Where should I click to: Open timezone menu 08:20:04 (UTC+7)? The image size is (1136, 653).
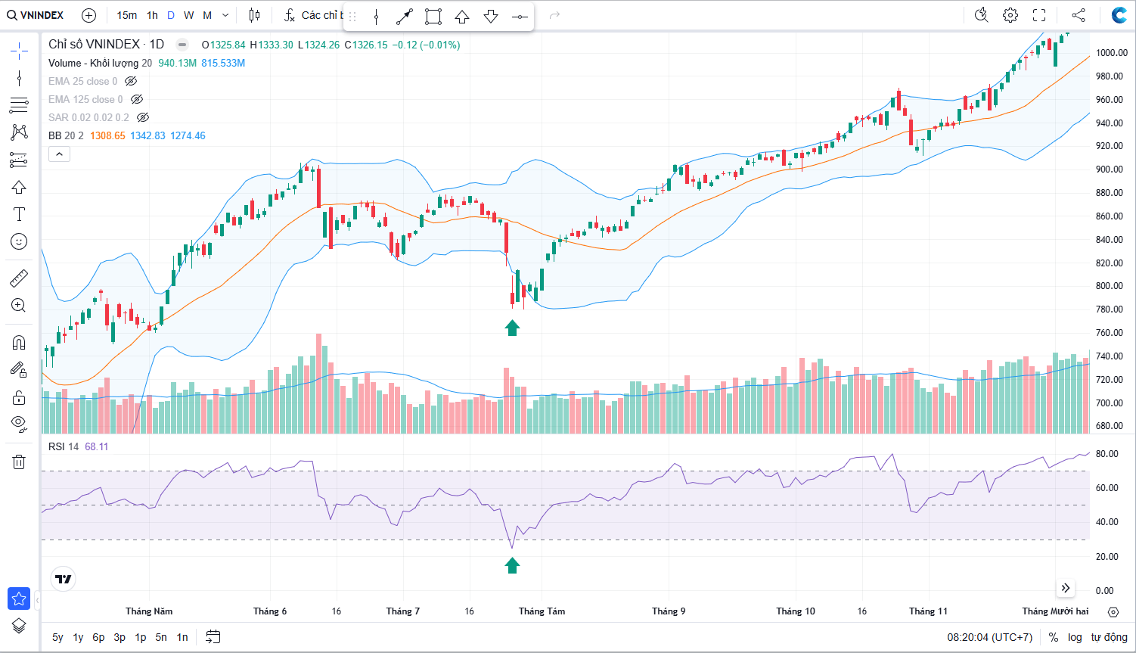(989, 637)
